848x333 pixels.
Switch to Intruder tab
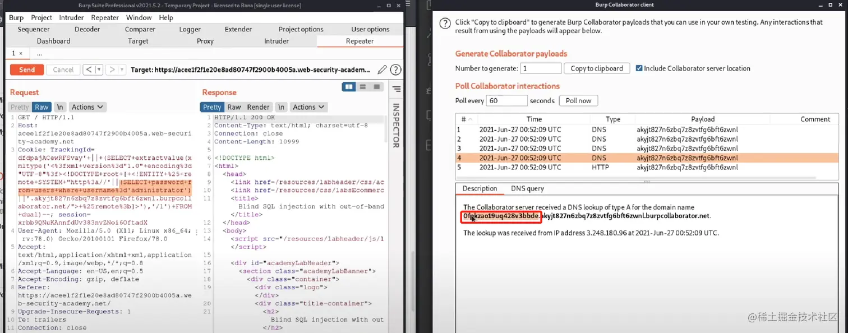point(276,41)
